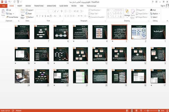
Task: Select slide 24 thumbnail with laptop image
Action: point(22,76)
